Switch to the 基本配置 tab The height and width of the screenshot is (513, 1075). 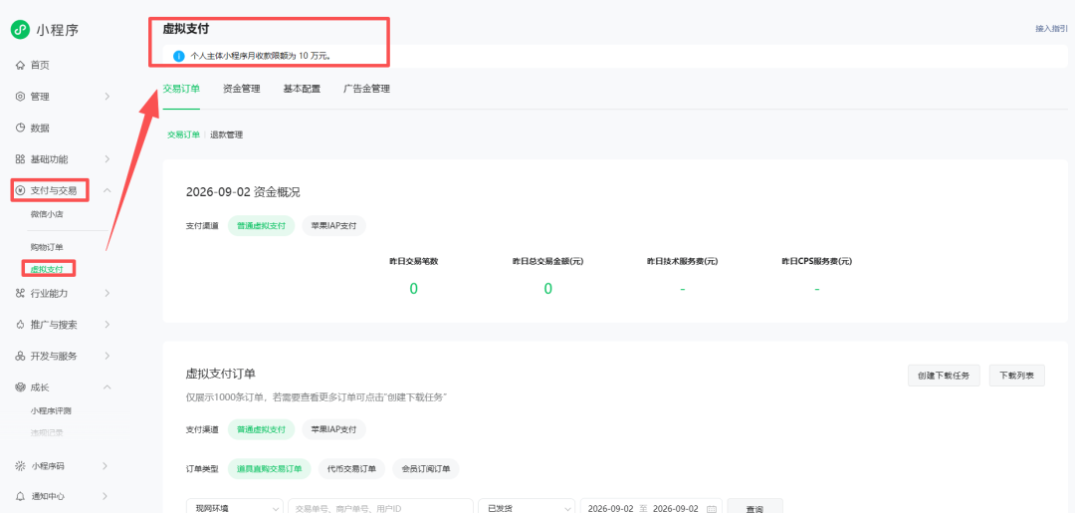pyautogui.click(x=302, y=89)
